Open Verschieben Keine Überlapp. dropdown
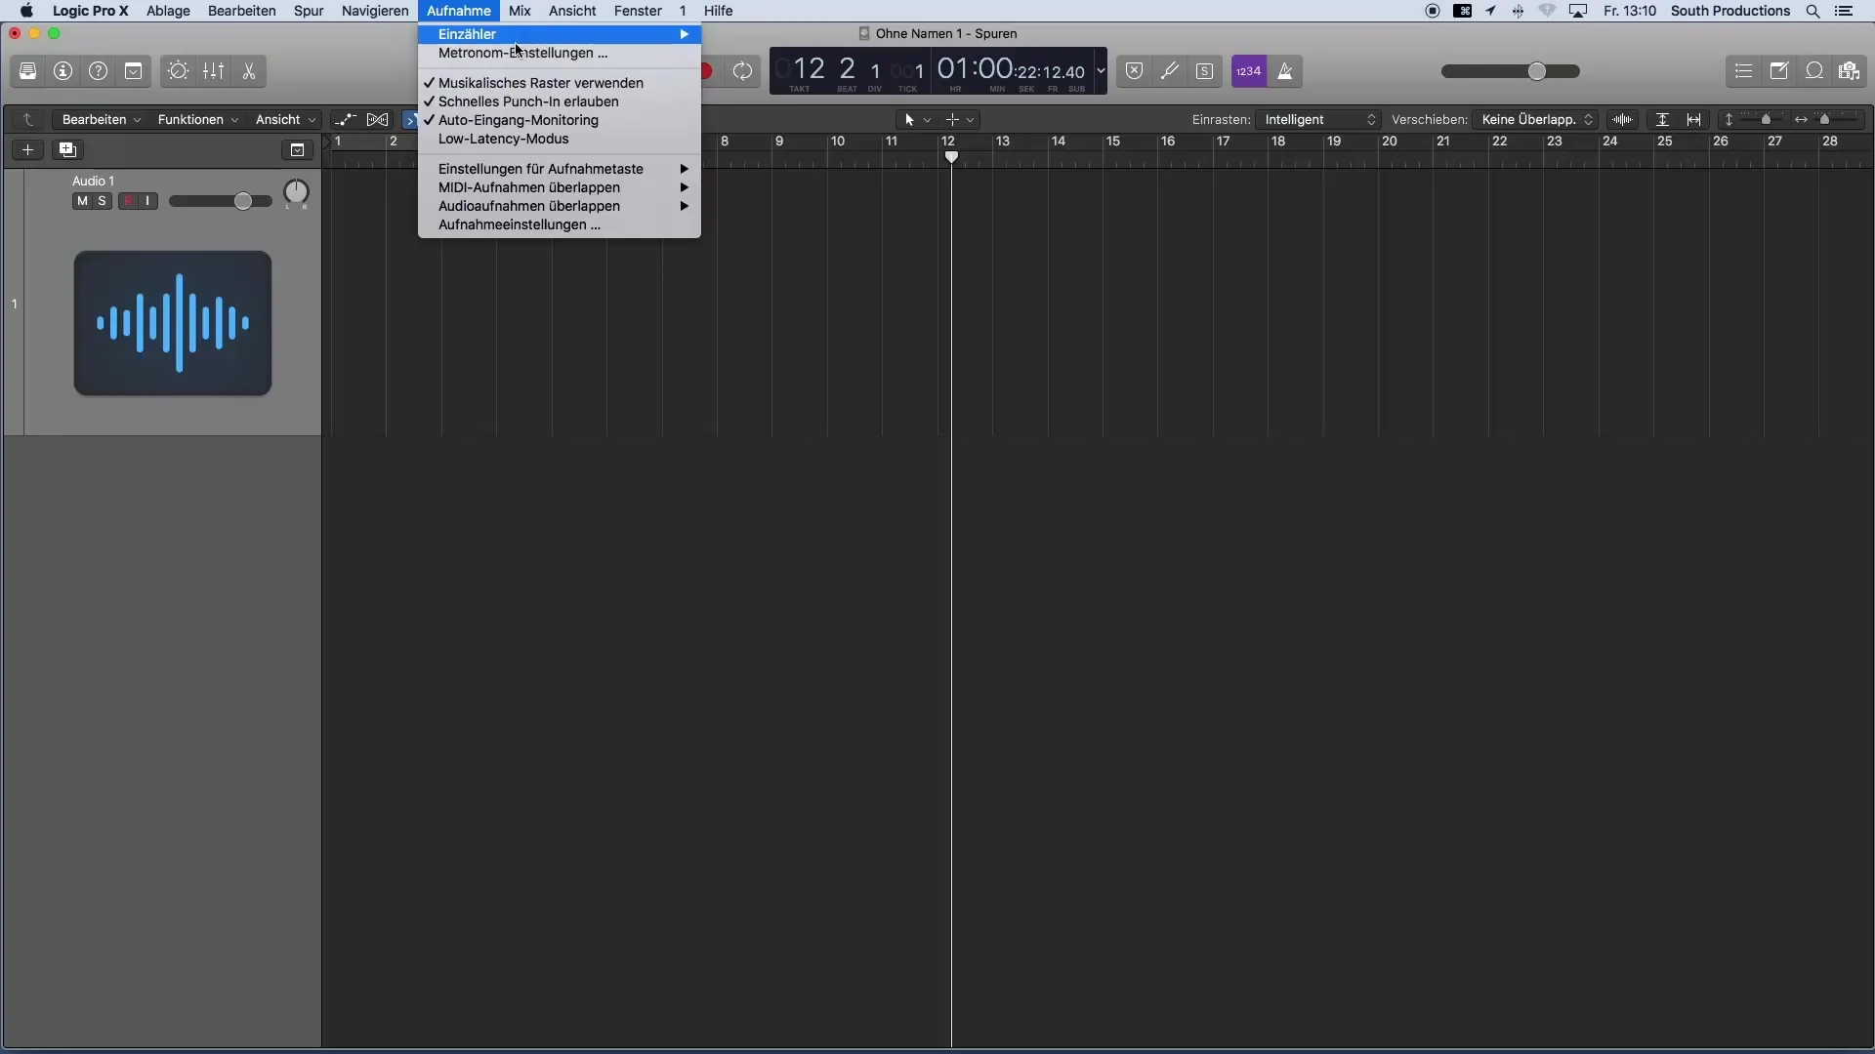The image size is (1875, 1054). 1535,119
